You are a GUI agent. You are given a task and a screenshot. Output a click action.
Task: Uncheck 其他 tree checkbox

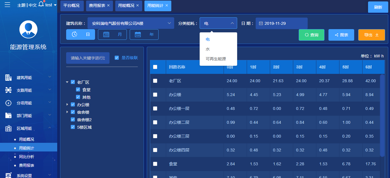[x=78, y=97]
